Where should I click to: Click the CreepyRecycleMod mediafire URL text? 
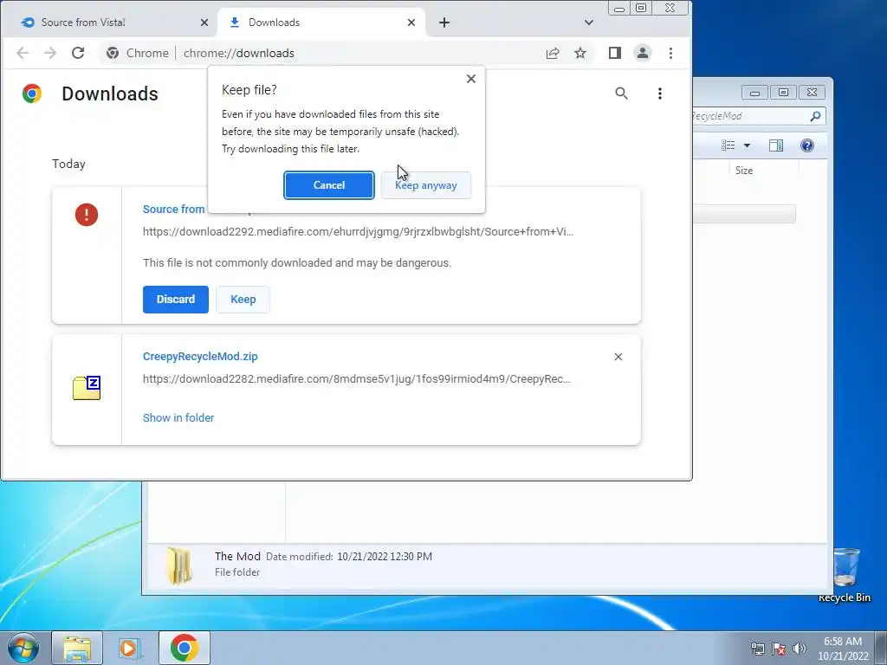356,379
